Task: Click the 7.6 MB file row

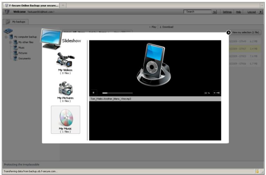Action: [245, 56]
